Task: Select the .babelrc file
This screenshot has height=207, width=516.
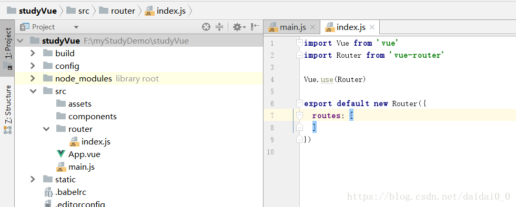Action: point(71,192)
